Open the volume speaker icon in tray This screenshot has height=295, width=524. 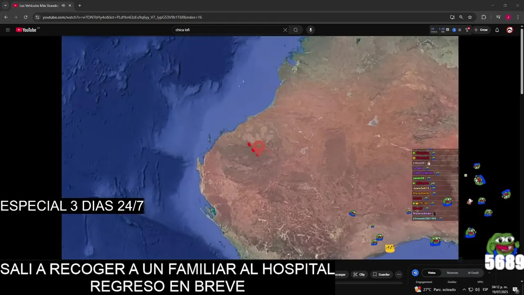click(477, 290)
